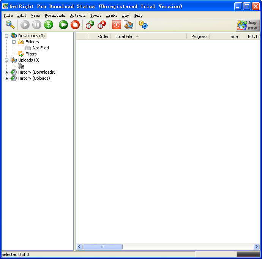
Task: Open the Downloads menu
Action: click(x=55, y=15)
